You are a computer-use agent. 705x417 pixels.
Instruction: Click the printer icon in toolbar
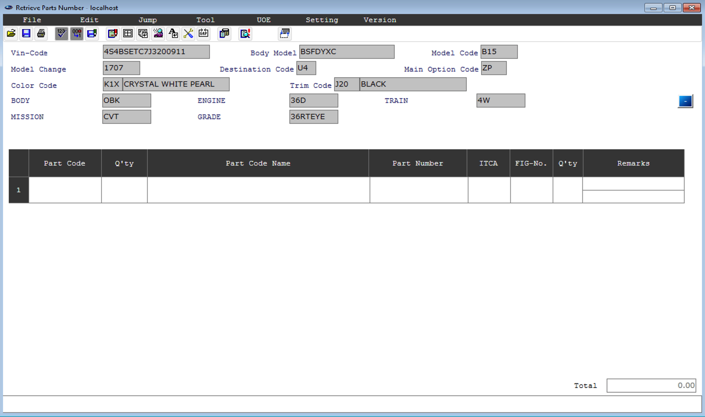click(x=41, y=34)
